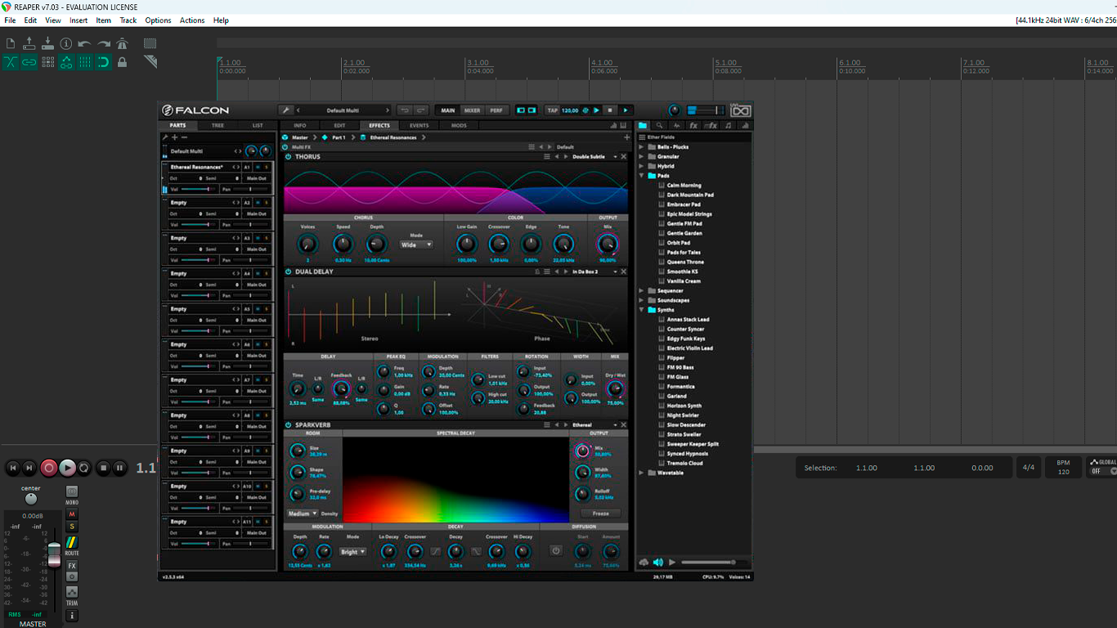Switch to the INFO tab
The height and width of the screenshot is (628, 1117).
click(300, 126)
